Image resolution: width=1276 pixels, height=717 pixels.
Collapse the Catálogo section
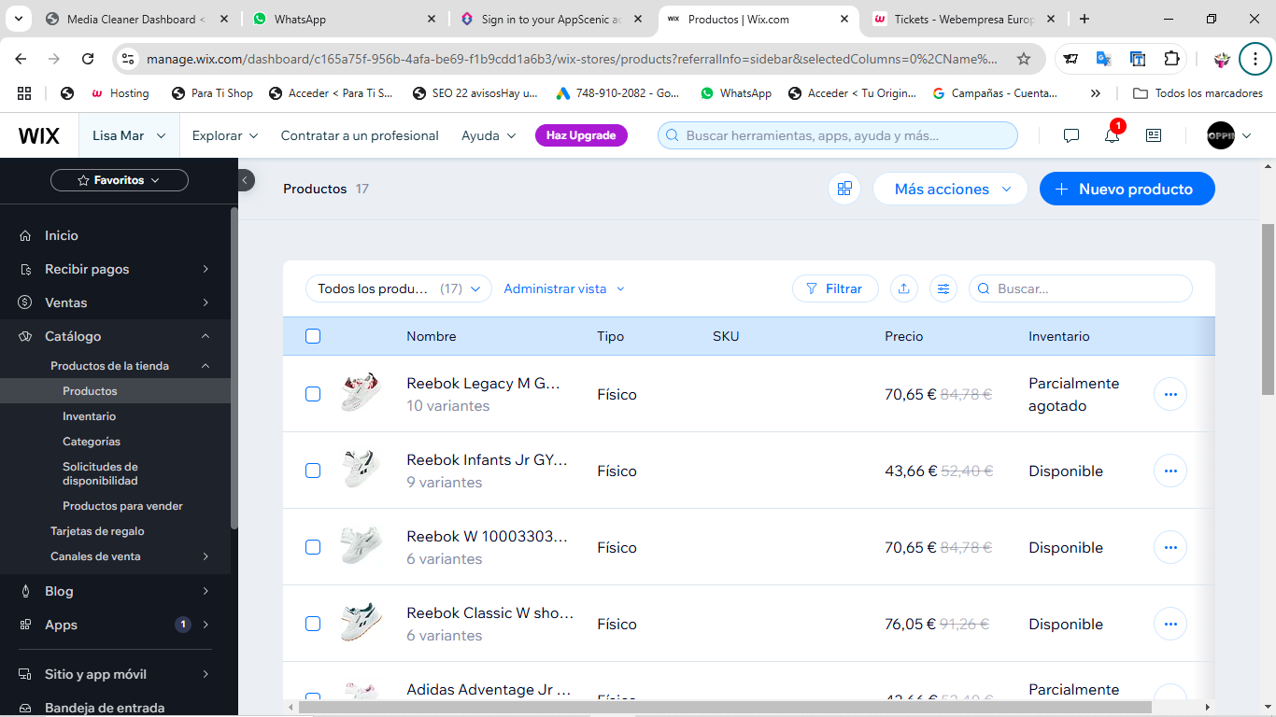(116, 336)
